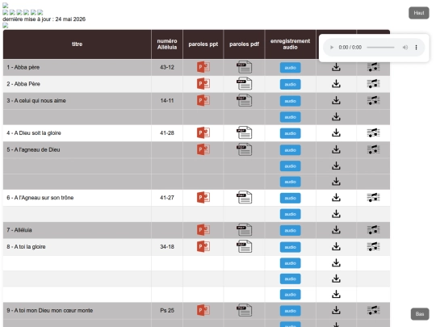The height and width of the screenshot is (327, 436).
Task: Open PDF lyrics for 7 - Alléluia
Action: click(x=244, y=230)
